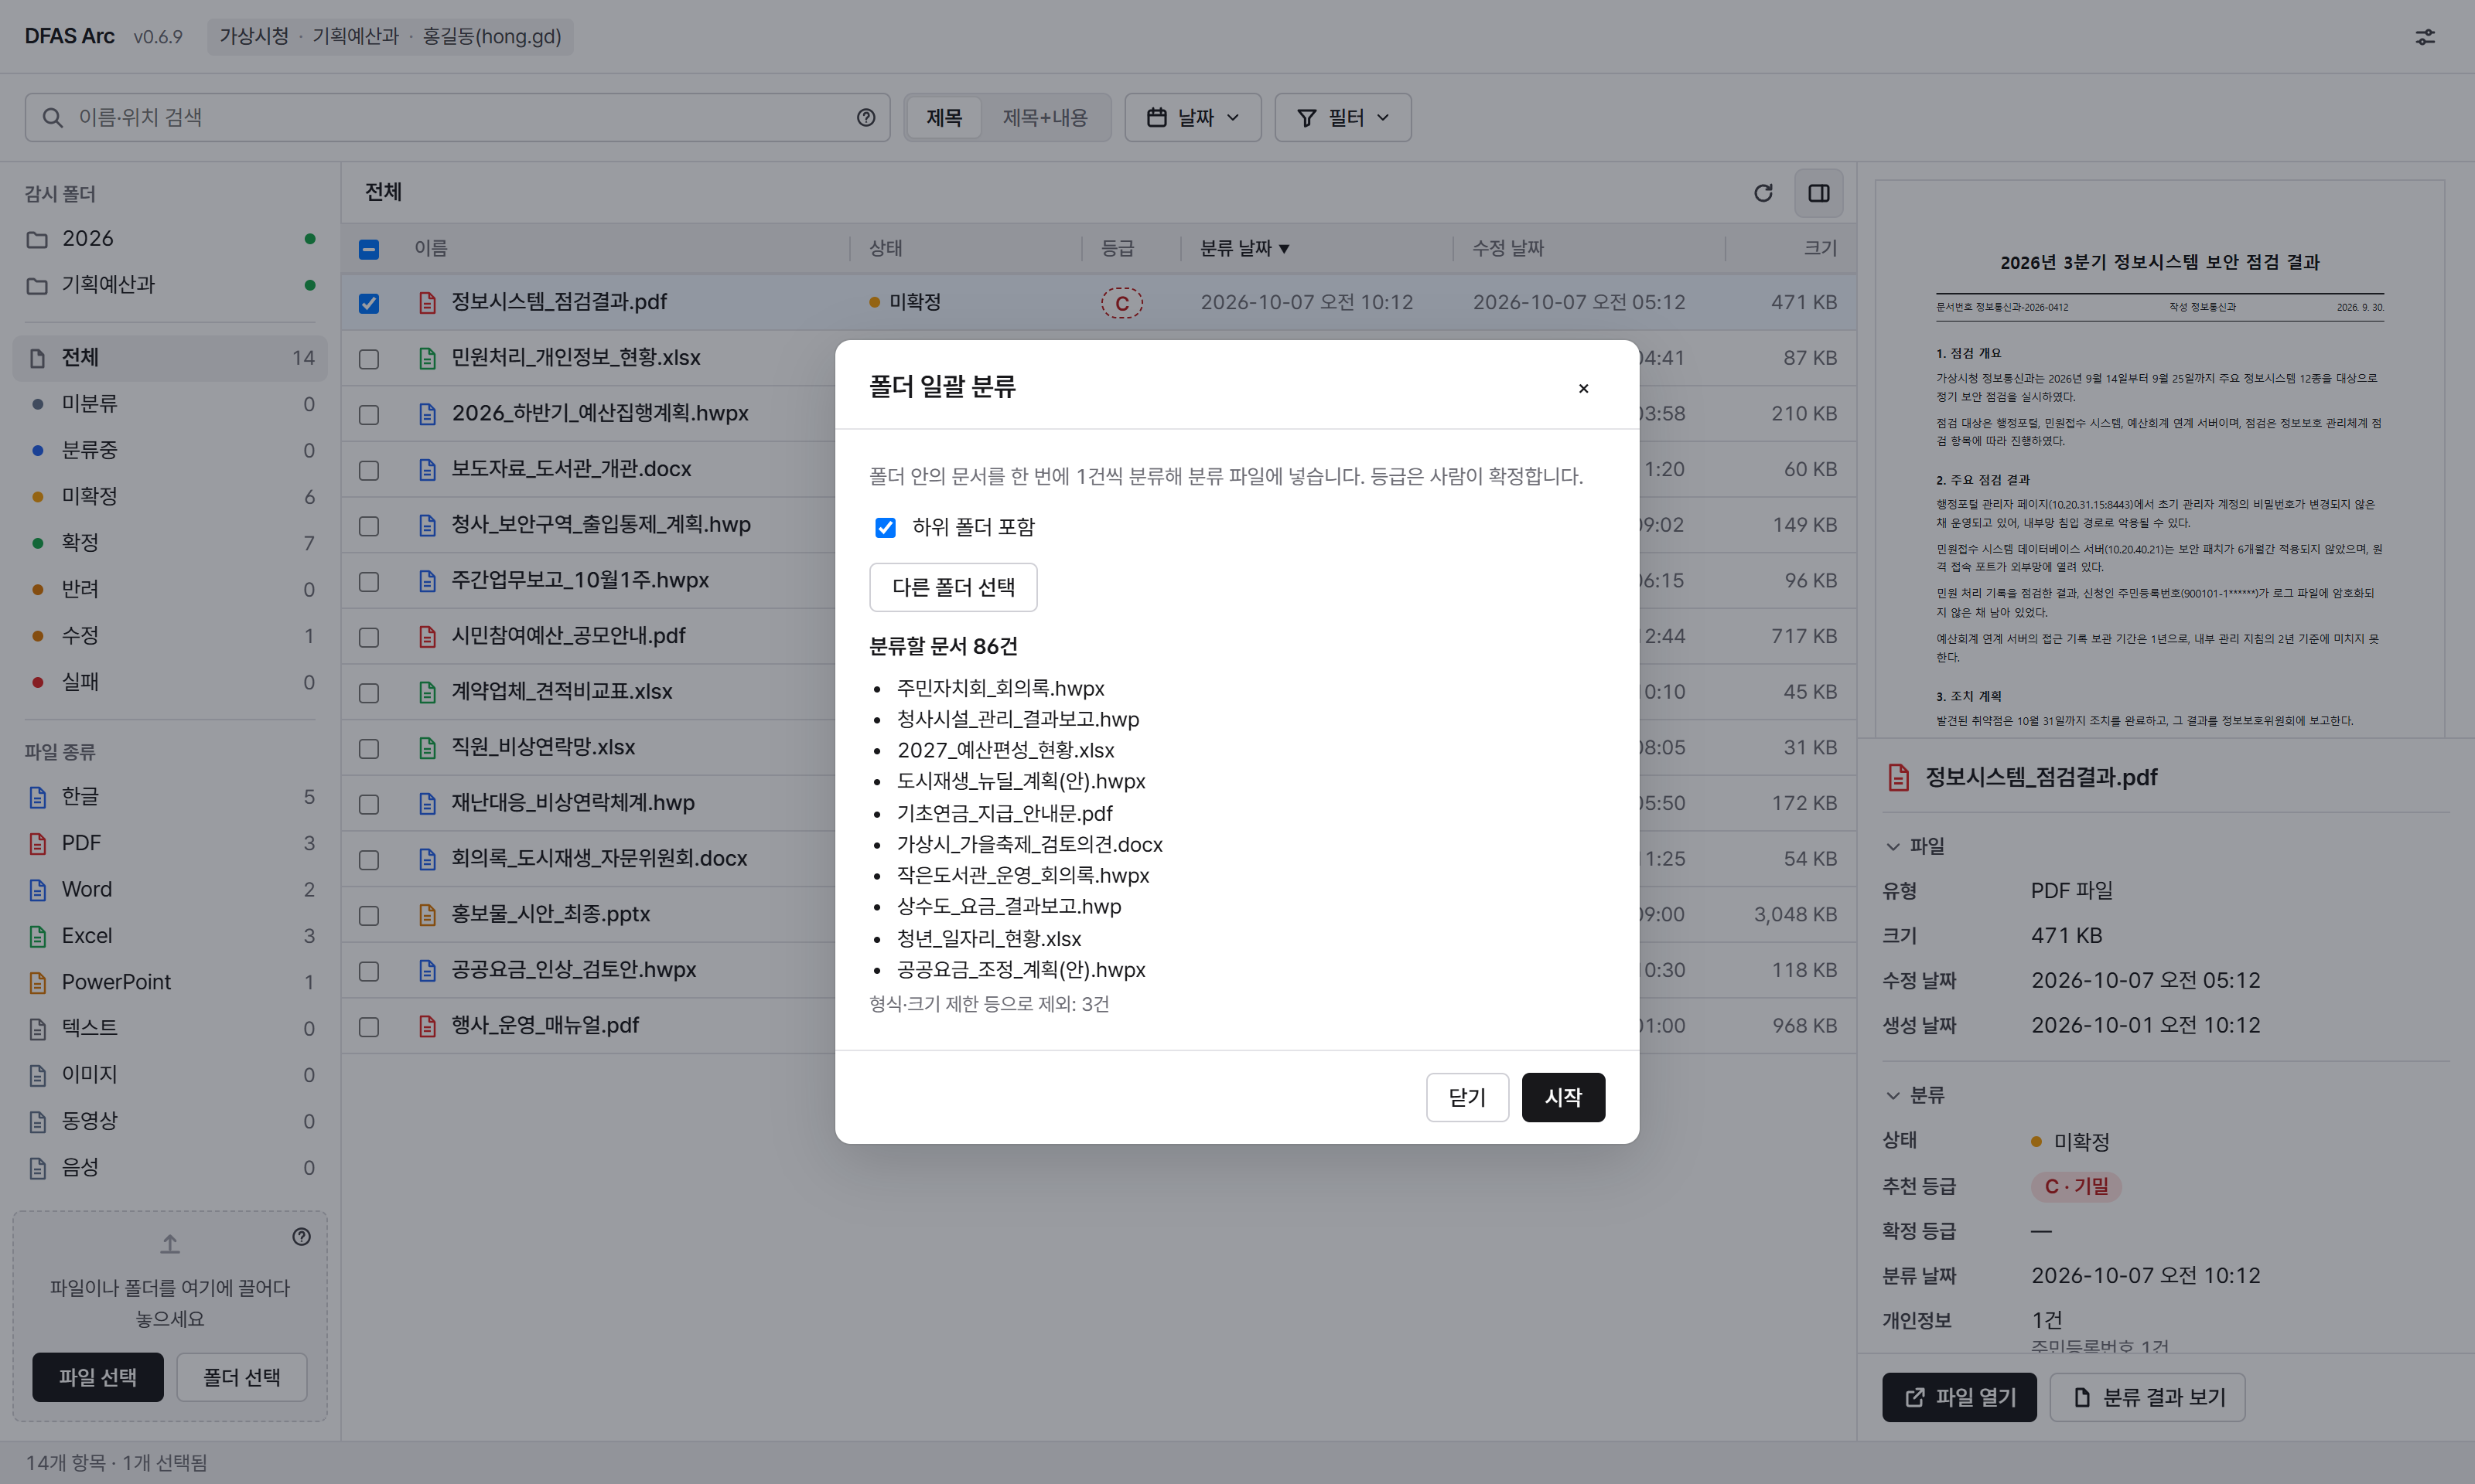Click the 파일 열기 button
Screen dimensions: 2475x1484
[1959, 1398]
